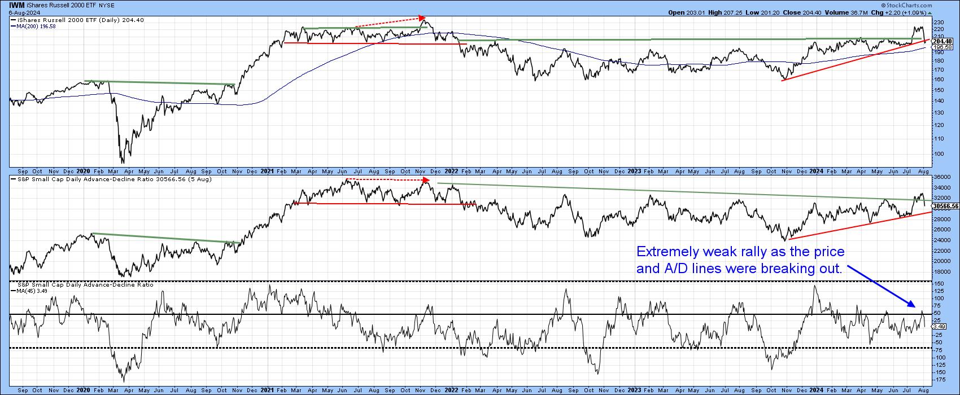
Task: Click the 170 price axis label
Action: pos(939,70)
